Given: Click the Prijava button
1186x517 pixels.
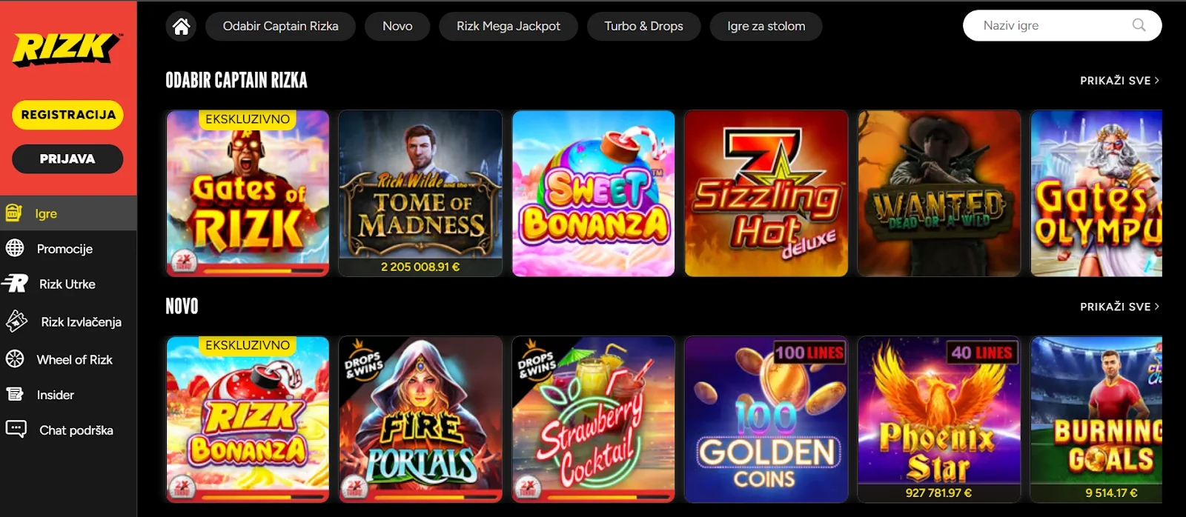Looking at the screenshot, I should pos(67,159).
